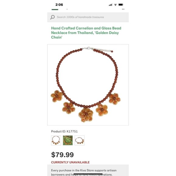Tap the battery icon in status bar
Viewport: 176px width, 176px height.
[121, 5]
